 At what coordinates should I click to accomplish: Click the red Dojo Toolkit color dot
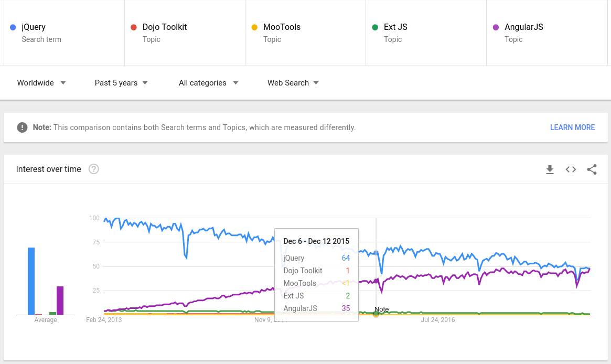[x=134, y=27]
